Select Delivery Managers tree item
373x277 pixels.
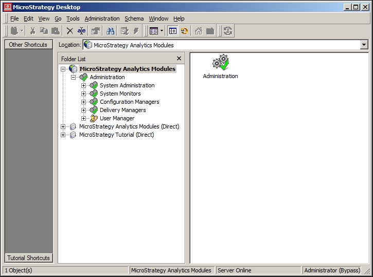tap(123, 110)
